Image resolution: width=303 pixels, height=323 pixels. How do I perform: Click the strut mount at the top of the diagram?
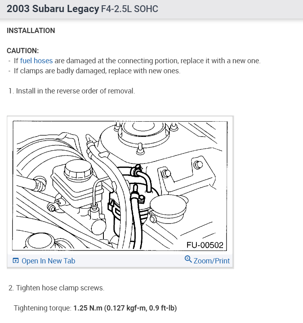[x=144, y=132]
